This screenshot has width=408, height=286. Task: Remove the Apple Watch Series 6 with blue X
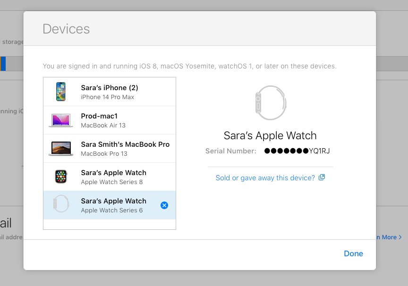(x=164, y=205)
